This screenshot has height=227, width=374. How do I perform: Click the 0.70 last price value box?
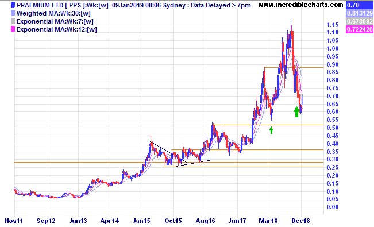coord(359,5)
